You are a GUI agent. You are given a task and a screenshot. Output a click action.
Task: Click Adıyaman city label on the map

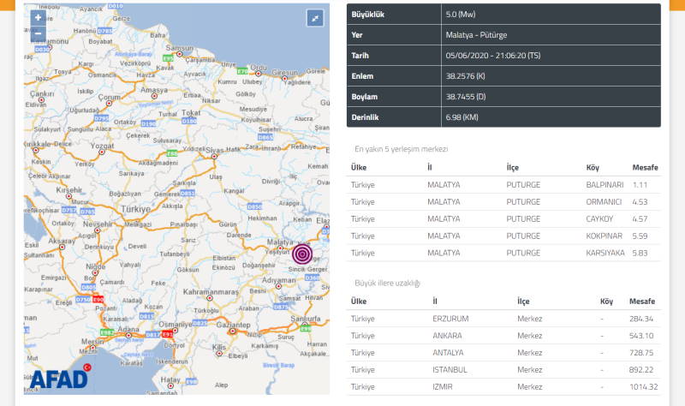point(279,280)
